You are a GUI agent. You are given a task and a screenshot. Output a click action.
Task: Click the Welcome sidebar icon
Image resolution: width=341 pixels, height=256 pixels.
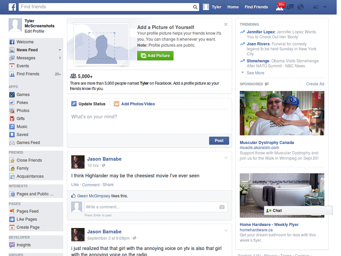pos(12,42)
